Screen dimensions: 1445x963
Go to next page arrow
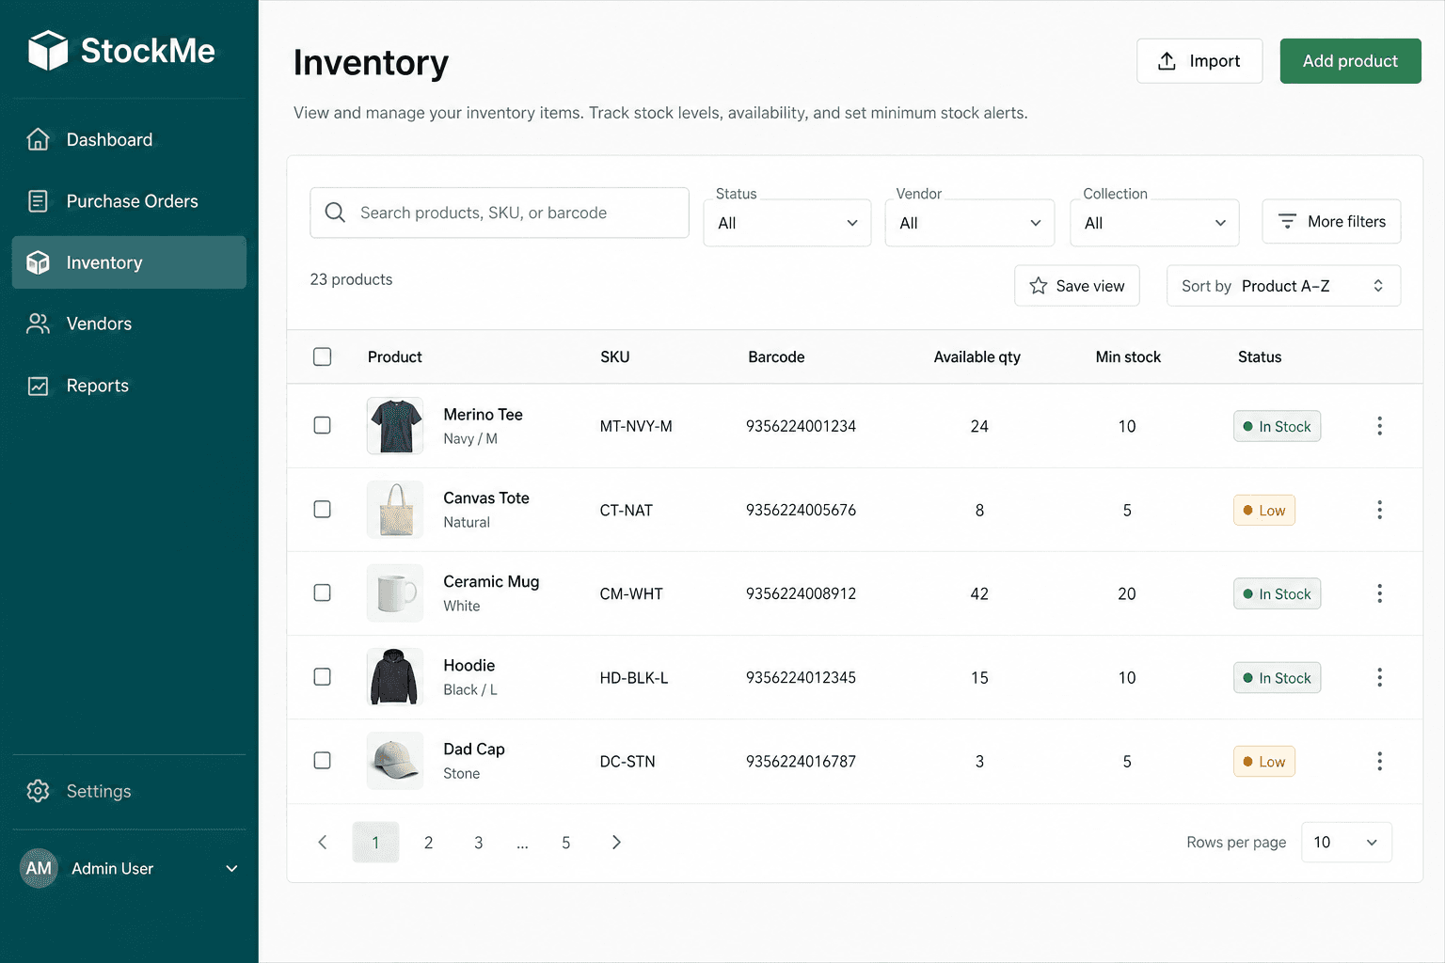point(616,843)
